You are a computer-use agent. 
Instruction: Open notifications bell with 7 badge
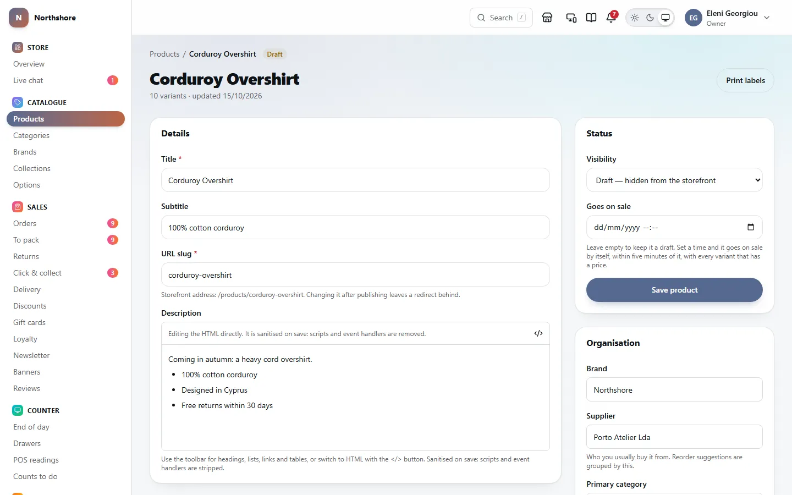click(x=611, y=18)
